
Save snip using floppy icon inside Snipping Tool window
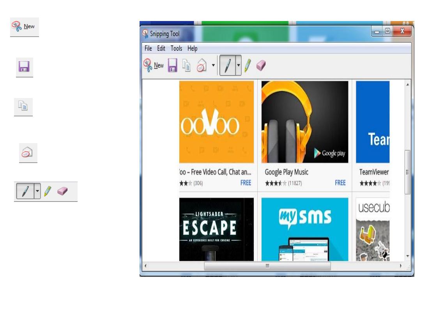pos(173,65)
